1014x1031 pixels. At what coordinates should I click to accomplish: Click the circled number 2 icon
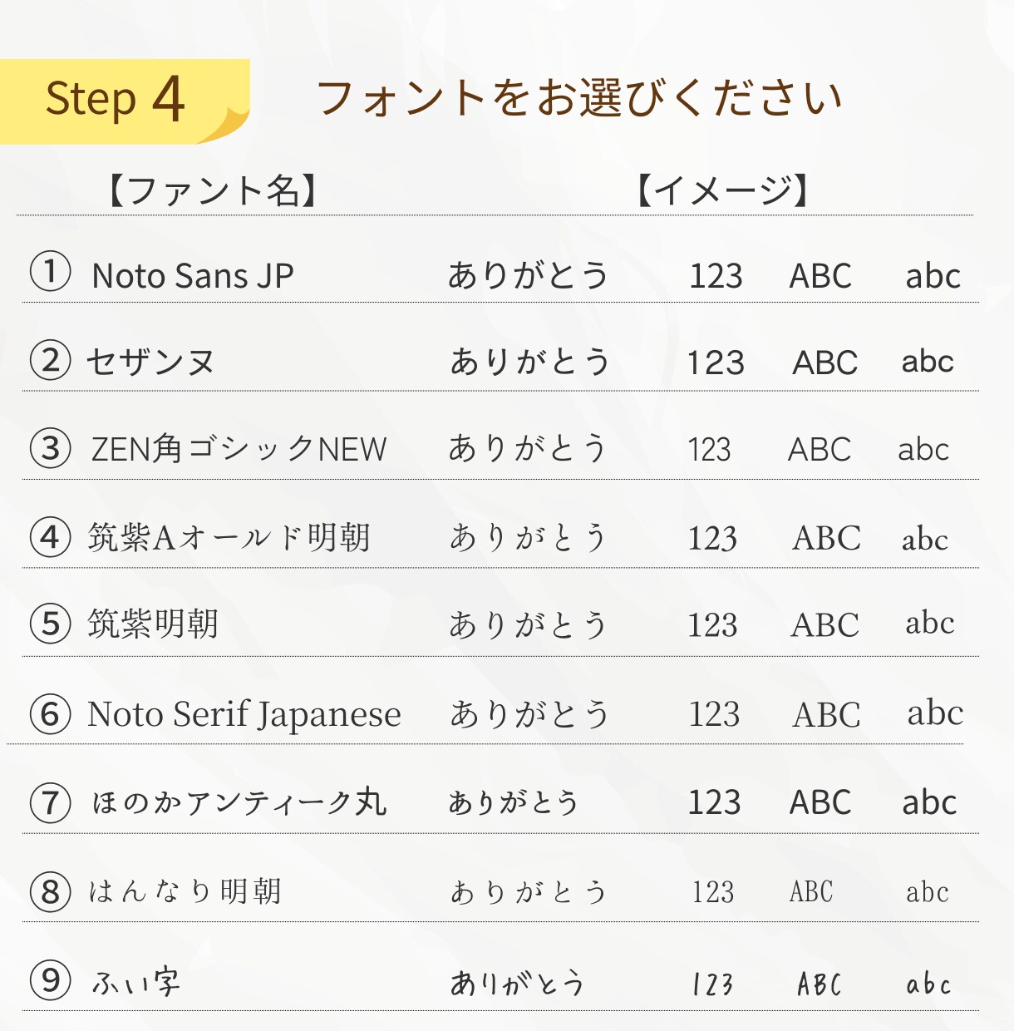[50, 361]
